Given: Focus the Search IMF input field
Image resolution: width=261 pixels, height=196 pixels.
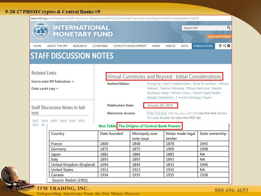Looking at the screenshot, I should click(204, 28).
